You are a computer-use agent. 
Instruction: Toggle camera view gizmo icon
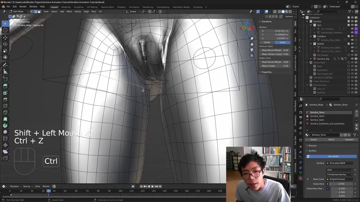pos(252,50)
